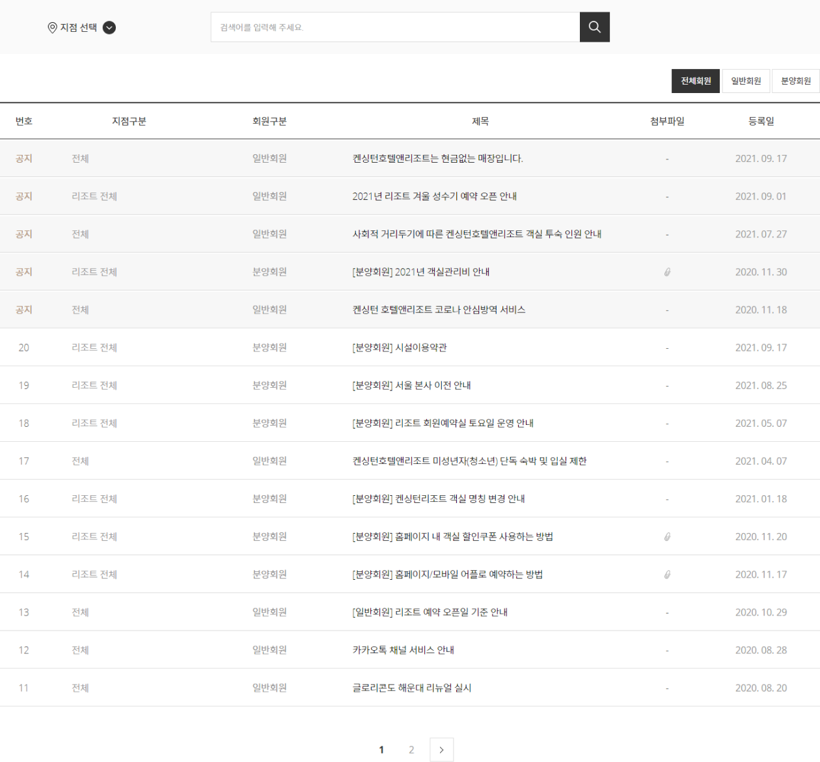
Task: Click the 제목 column header
Action: coord(480,121)
